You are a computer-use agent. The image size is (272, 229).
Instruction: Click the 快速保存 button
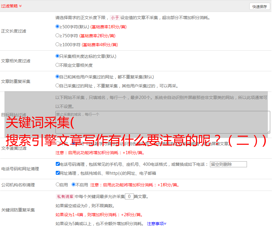[259, 7]
